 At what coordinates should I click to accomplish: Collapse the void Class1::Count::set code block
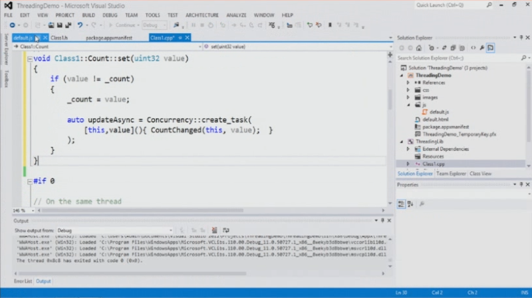pos(30,59)
